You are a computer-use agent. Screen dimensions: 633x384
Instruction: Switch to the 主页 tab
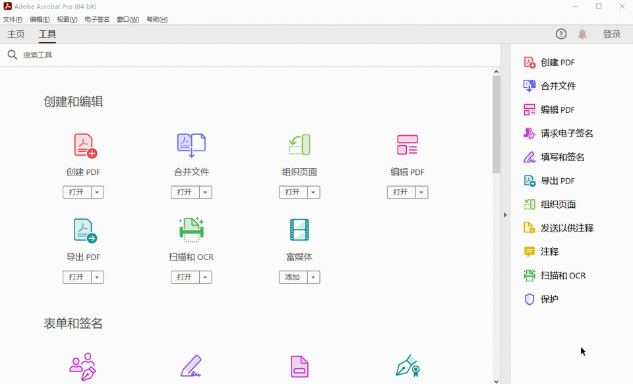(x=16, y=34)
